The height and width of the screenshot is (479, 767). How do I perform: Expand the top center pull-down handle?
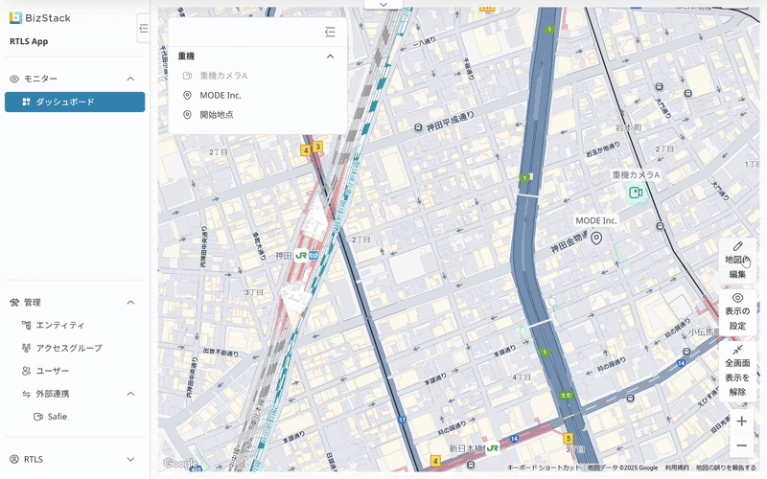click(x=383, y=5)
